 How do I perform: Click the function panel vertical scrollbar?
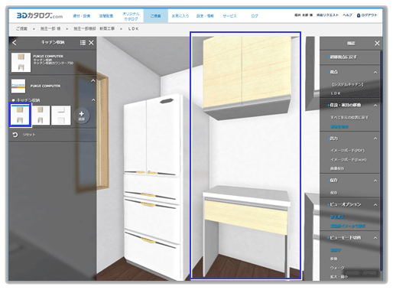coord(382,161)
